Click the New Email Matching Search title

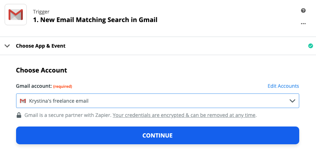pos(95,20)
